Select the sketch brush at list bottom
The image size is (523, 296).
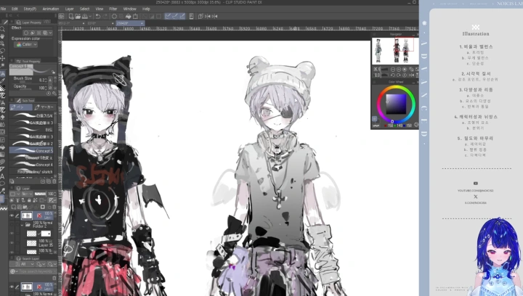pos(31,171)
